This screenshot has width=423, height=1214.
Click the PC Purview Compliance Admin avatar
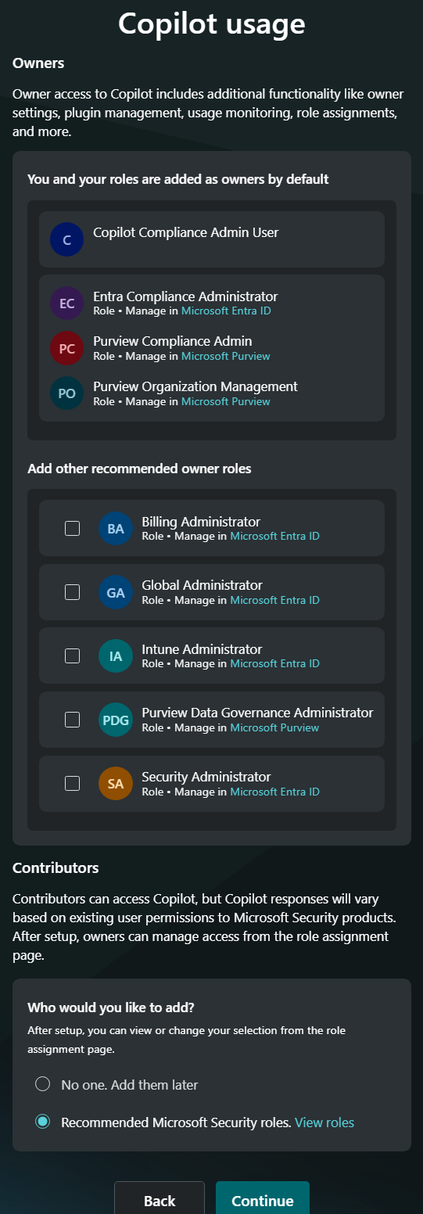(x=66, y=348)
